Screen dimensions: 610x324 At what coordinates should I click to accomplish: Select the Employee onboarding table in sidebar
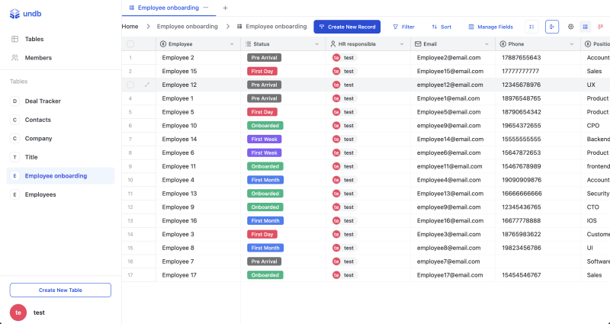[61, 176]
